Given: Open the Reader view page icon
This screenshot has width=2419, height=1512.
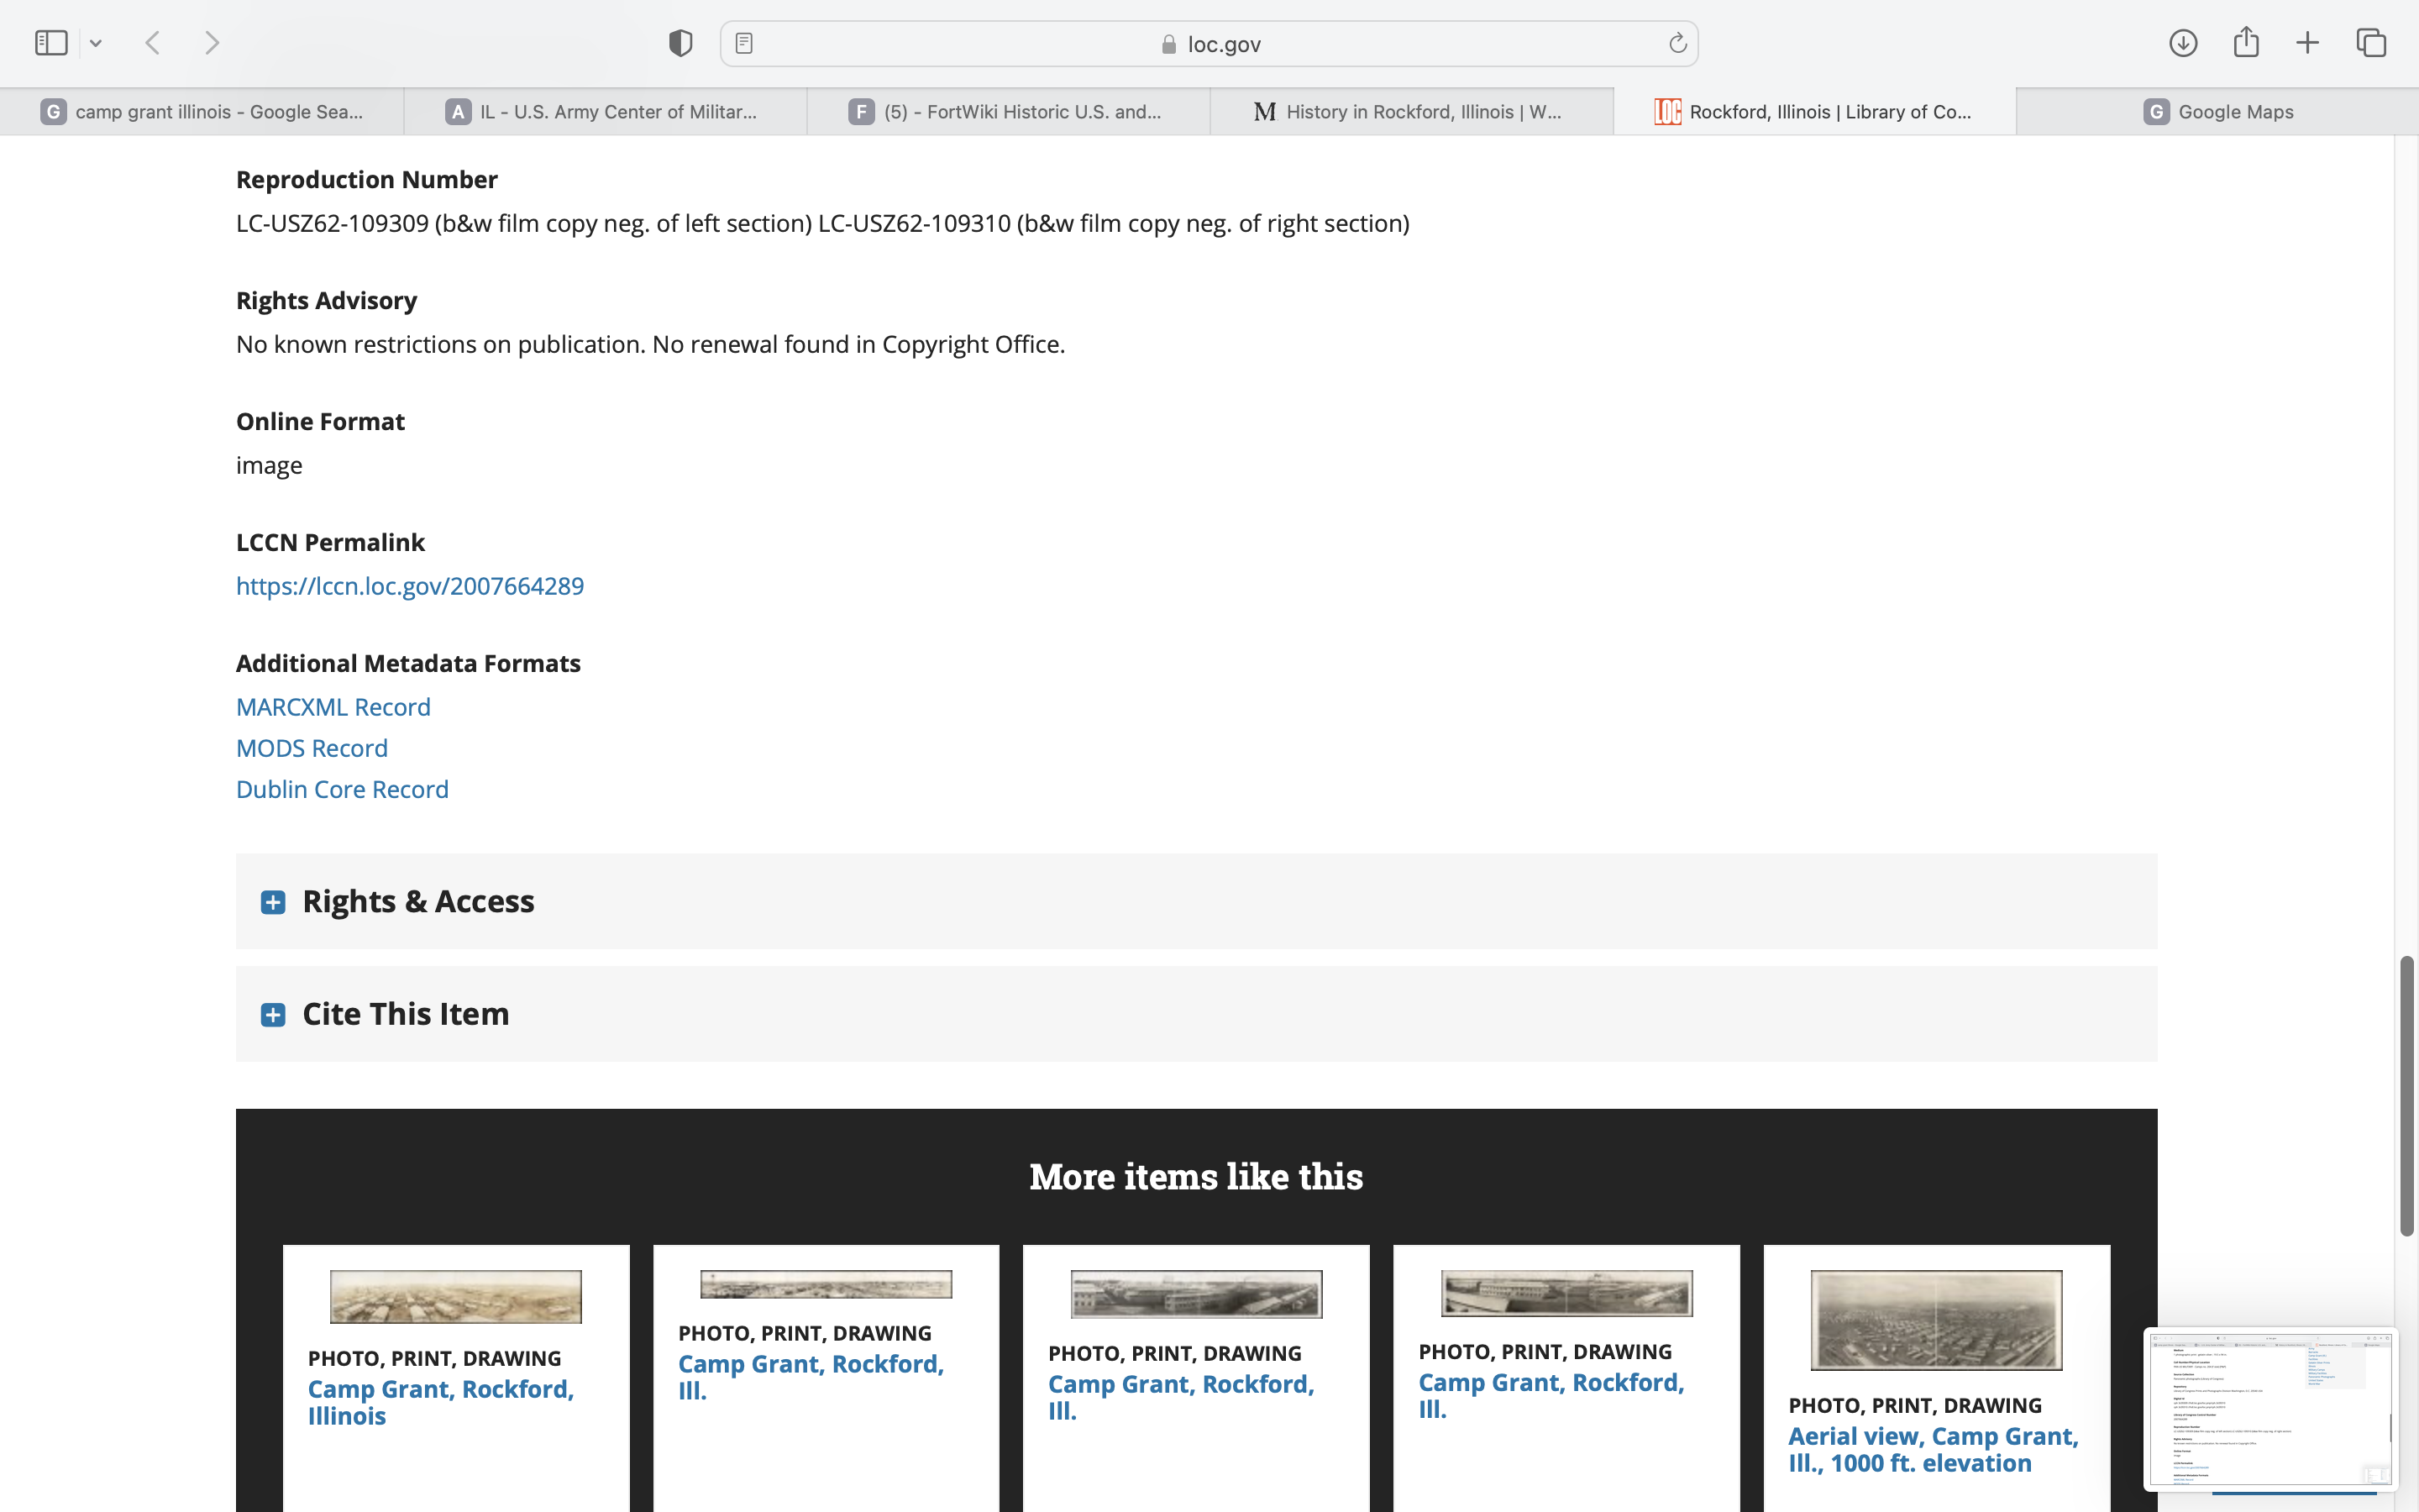Looking at the screenshot, I should coord(743,43).
